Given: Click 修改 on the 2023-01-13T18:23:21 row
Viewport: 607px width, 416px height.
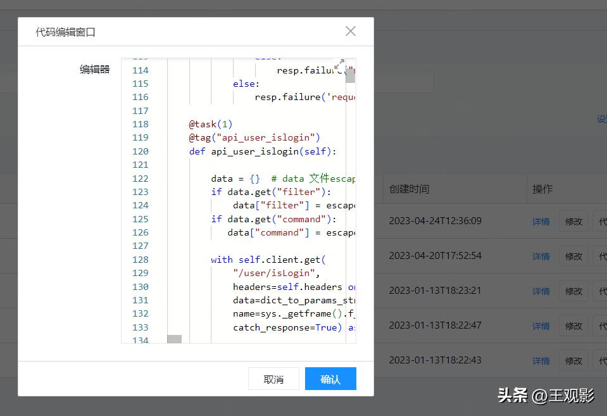Looking at the screenshot, I should click(573, 291).
